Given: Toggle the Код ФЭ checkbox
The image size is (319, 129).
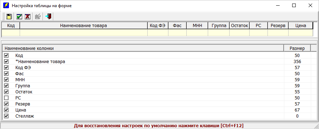Looking at the screenshot, I should coord(6,68).
